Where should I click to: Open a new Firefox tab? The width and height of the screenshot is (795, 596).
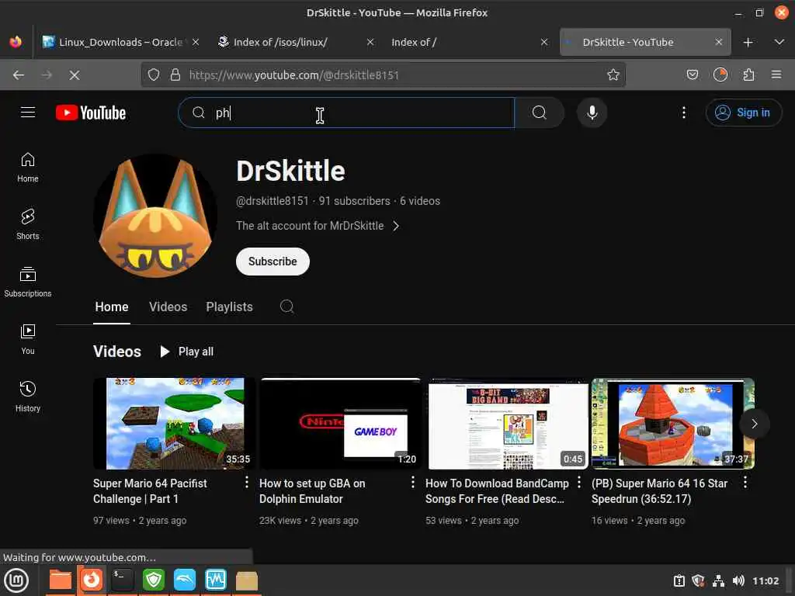pos(748,43)
